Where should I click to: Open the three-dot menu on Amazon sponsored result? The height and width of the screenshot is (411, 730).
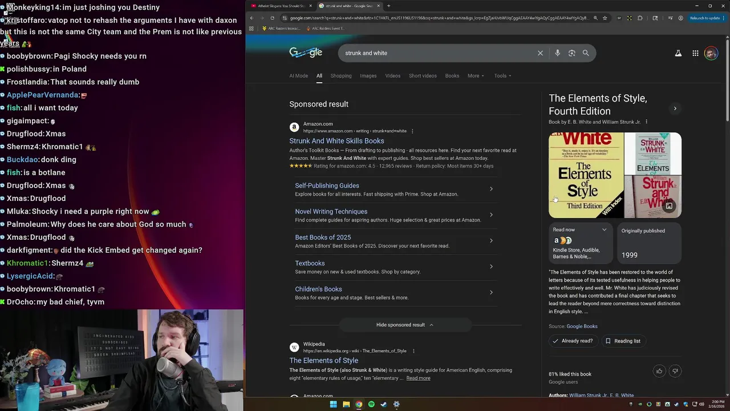[412, 131]
